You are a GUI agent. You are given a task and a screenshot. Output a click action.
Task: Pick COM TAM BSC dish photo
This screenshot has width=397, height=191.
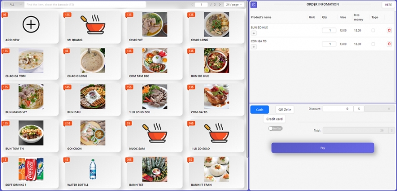click(x=155, y=60)
